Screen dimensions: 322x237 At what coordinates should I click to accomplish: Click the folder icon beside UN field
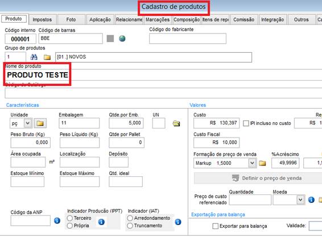pos(176,123)
